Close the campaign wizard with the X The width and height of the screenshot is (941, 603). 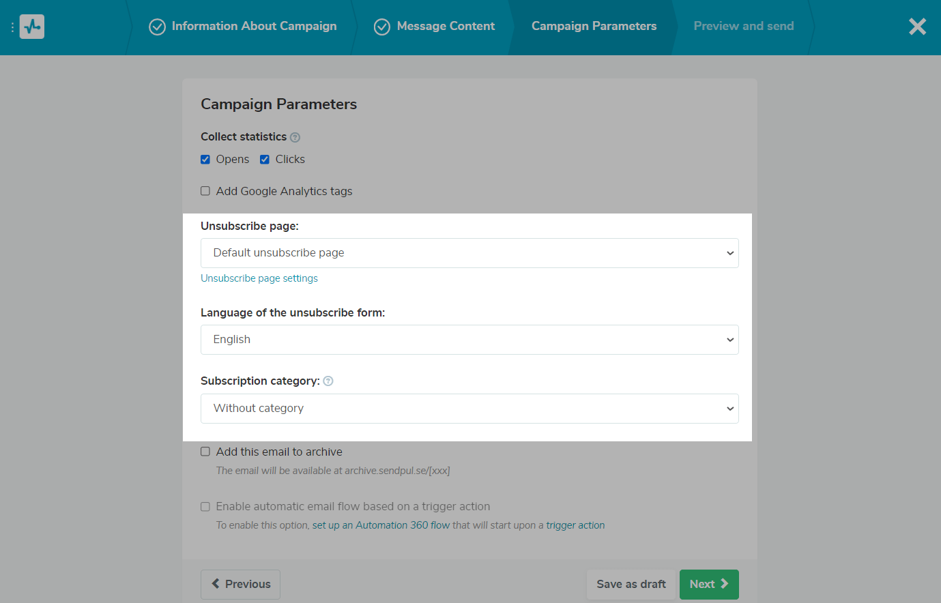tap(917, 27)
